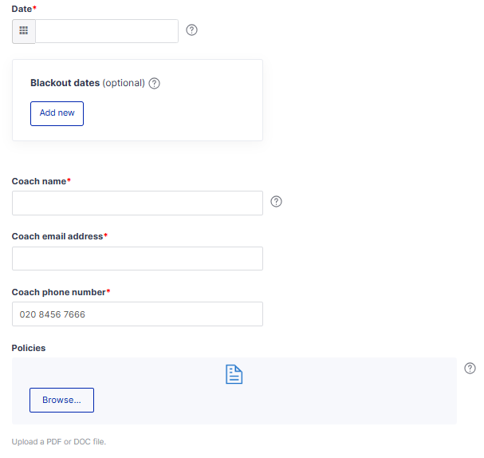This screenshot has width=484, height=458.
Task: Show help for Blackout dates
Action: click(155, 83)
